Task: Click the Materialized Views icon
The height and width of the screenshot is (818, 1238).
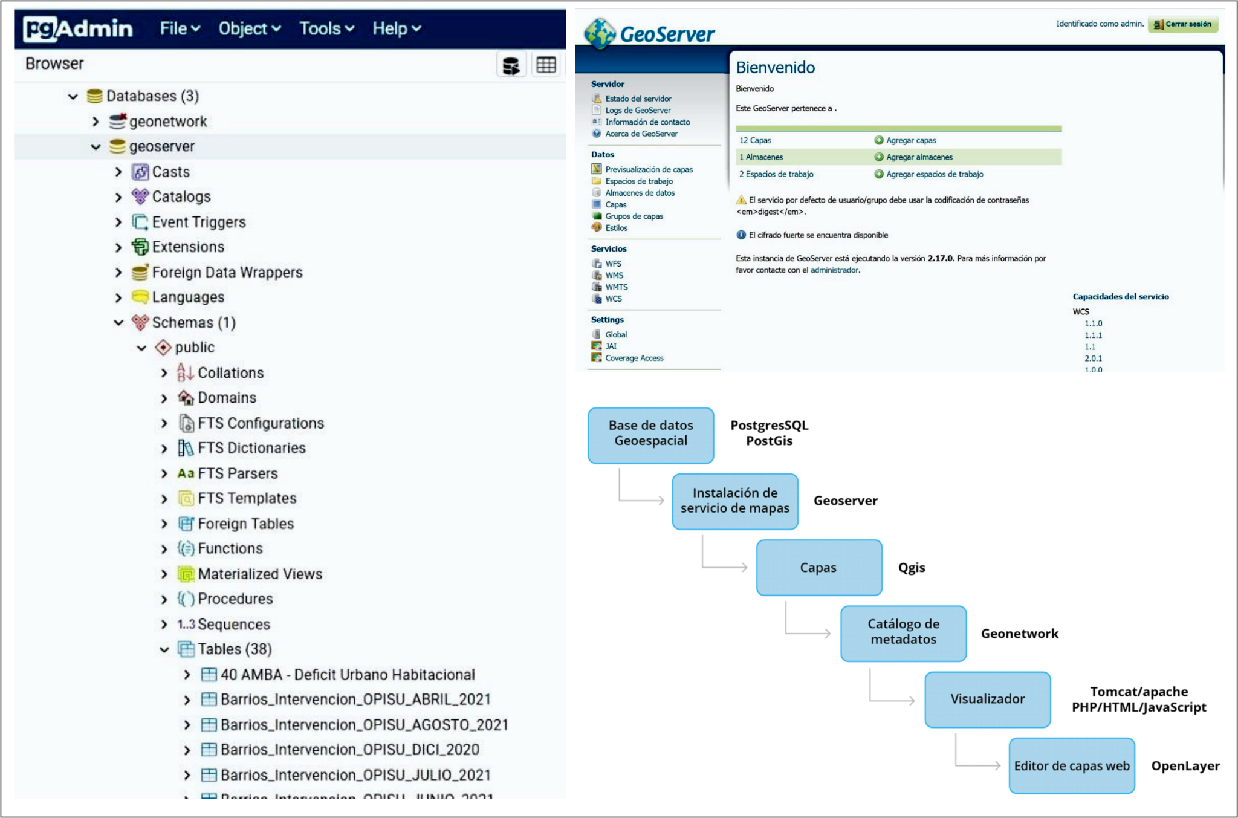Action: pyautogui.click(x=186, y=574)
